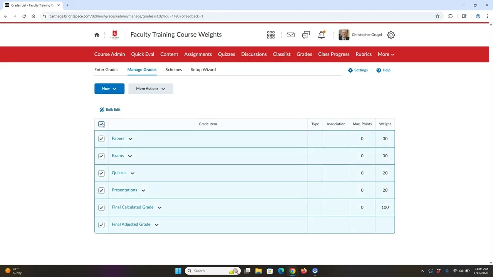Uncheck the Exams category checkbox
This screenshot has height=277, width=493.
(x=101, y=156)
